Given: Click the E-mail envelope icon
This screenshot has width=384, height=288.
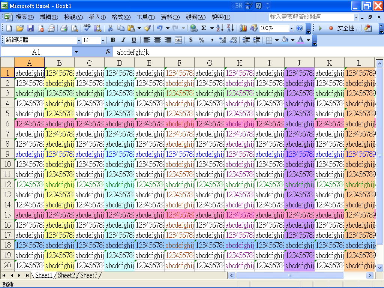Looking at the screenshot, I should click(51, 28).
